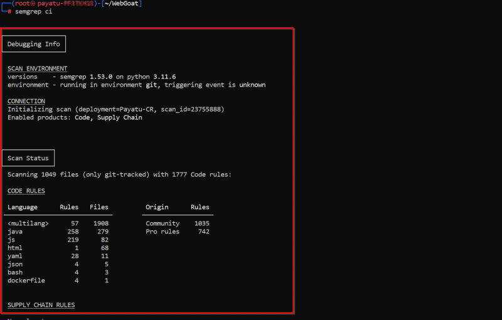Click the 'Scan Status' boxed heading
Image resolution: width=502 pixels, height=320 pixels.
point(28,158)
